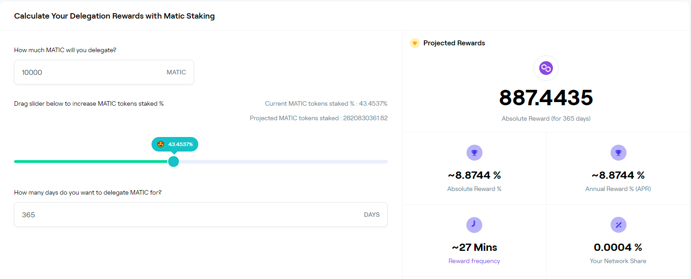This screenshot has height=279, width=691.
Task: Click the ~8.8744 % above Absolute Reward %
Action: 474,175
